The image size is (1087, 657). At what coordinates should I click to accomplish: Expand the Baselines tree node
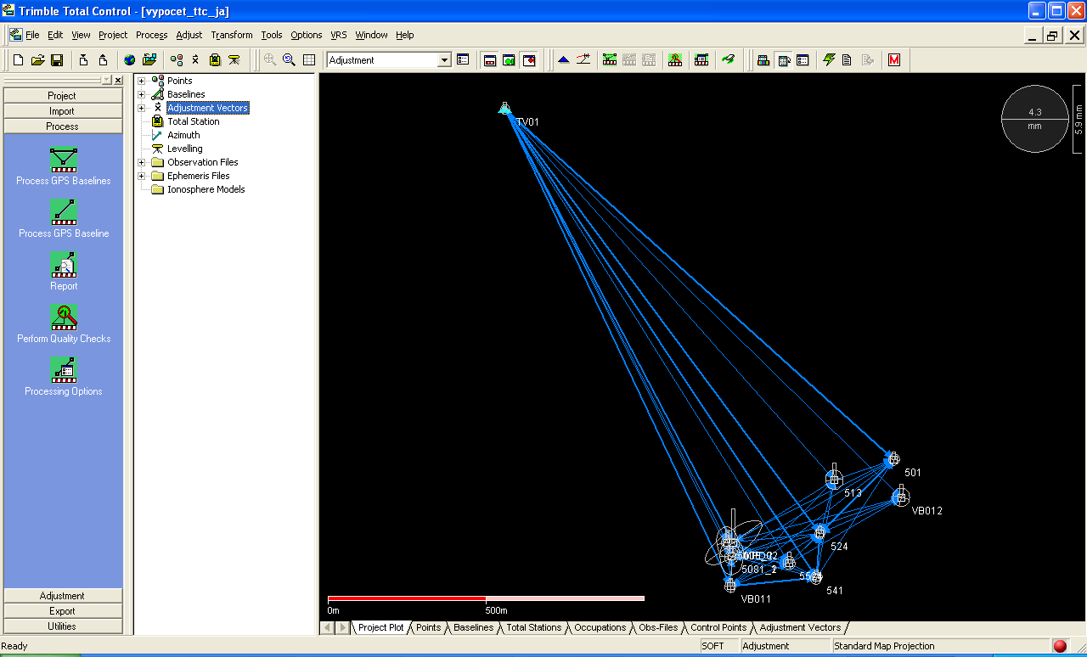click(142, 94)
